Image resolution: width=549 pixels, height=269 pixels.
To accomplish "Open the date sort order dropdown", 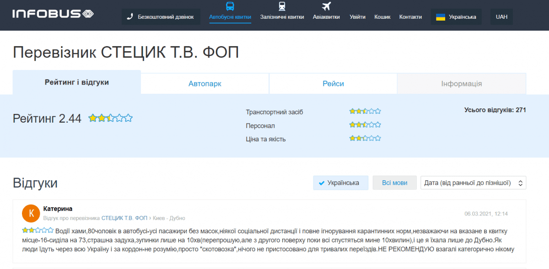I will pos(473,183).
